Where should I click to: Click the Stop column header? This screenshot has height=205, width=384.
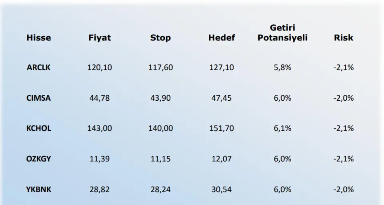point(160,38)
